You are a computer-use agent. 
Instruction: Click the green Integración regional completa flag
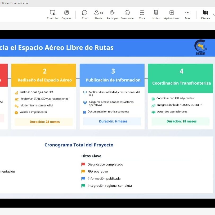[x=83, y=186]
